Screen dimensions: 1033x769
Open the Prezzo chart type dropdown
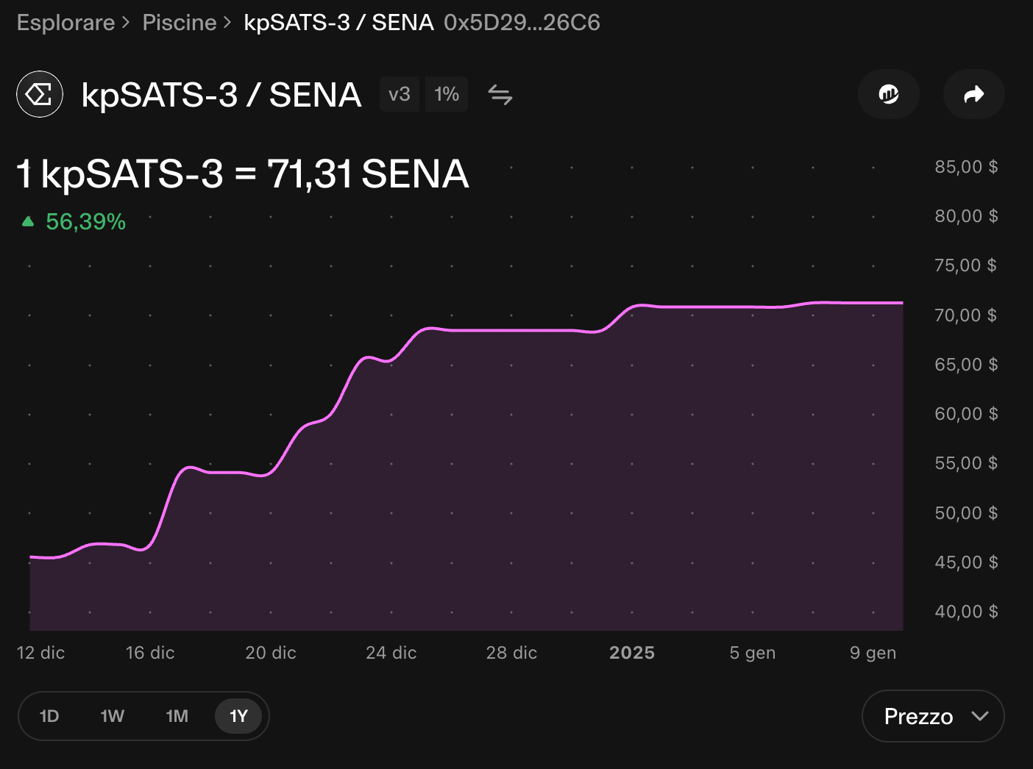click(933, 716)
